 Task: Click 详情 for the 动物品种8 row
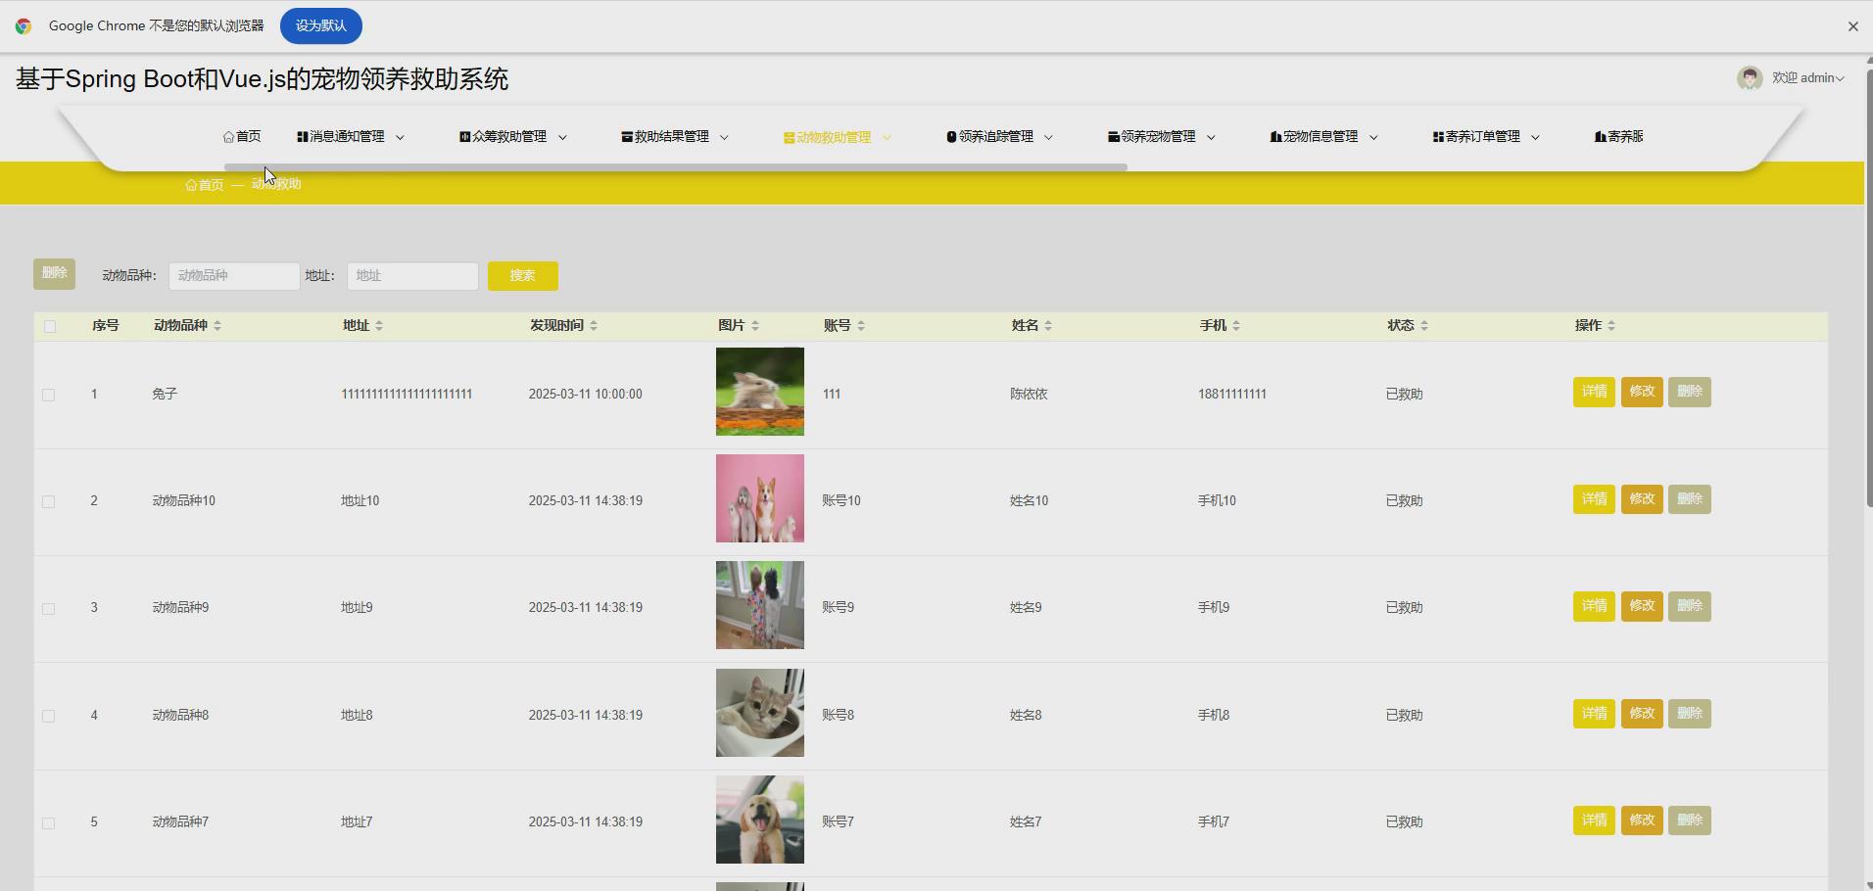[x=1594, y=714]
